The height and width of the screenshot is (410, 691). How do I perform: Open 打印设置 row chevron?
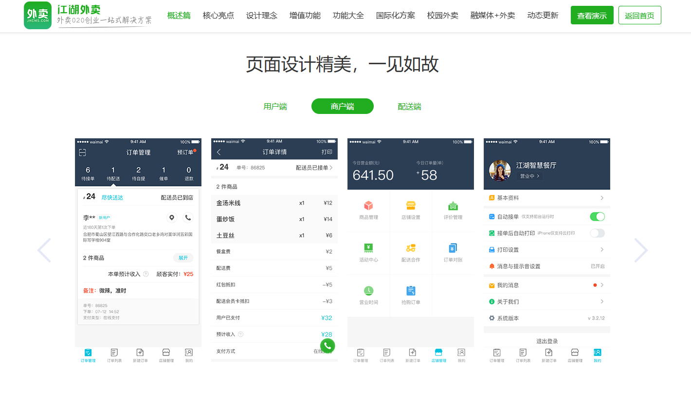[602, 250]
